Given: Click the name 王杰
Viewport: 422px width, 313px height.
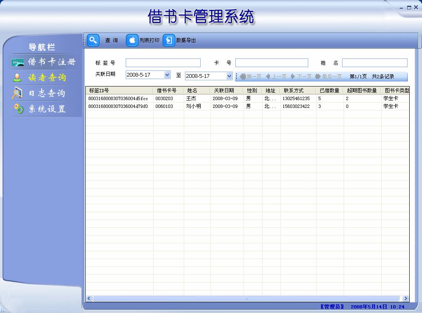Looking at the screenshot, I should pos(191,98).
